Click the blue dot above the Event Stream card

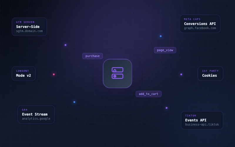[x=74, y=102]
